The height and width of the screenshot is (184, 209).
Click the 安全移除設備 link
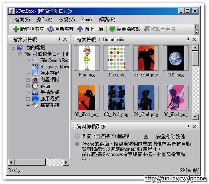click(x=170, y=137)
